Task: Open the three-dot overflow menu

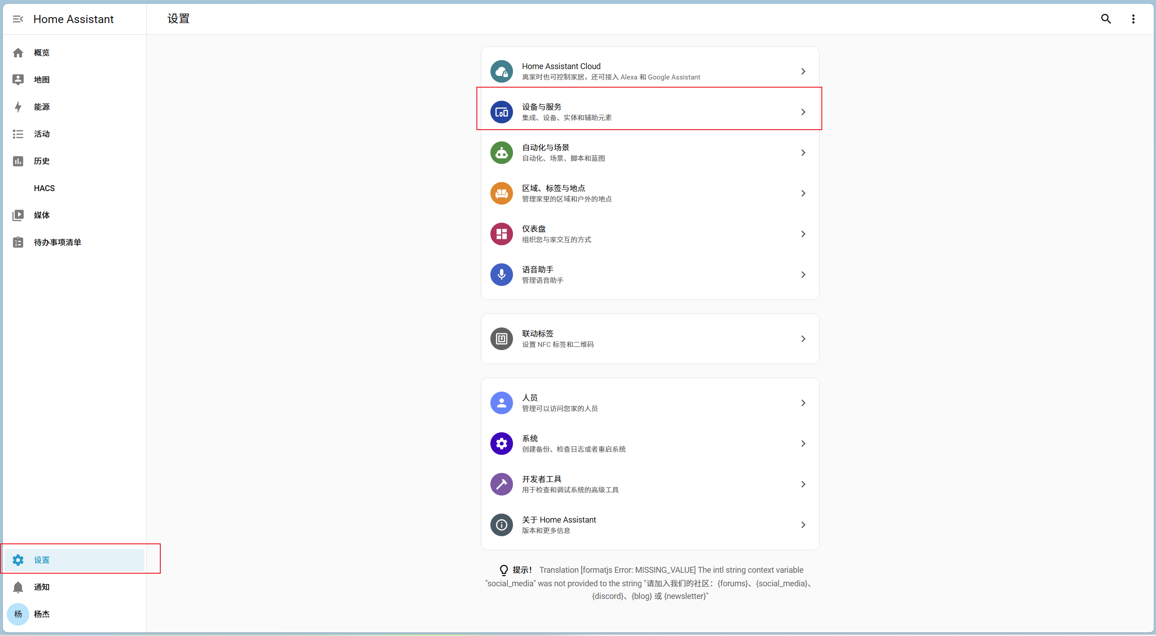Action: (1133, 19)
